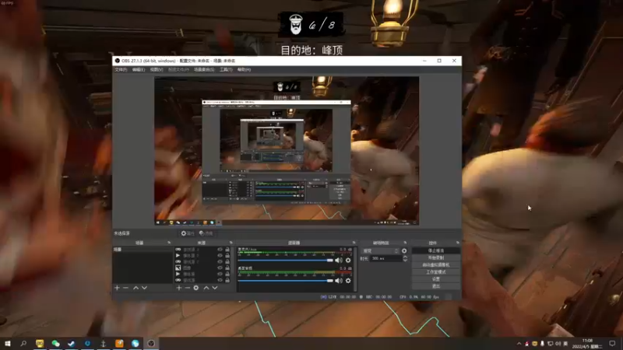Click the 桌面音频 volume slider
The width and height of the screenshot is (623, 350).
tap(285, 281)
